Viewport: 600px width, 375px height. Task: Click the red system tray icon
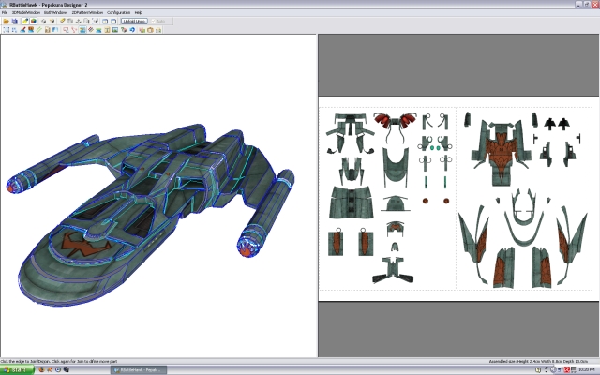point(566,369)
